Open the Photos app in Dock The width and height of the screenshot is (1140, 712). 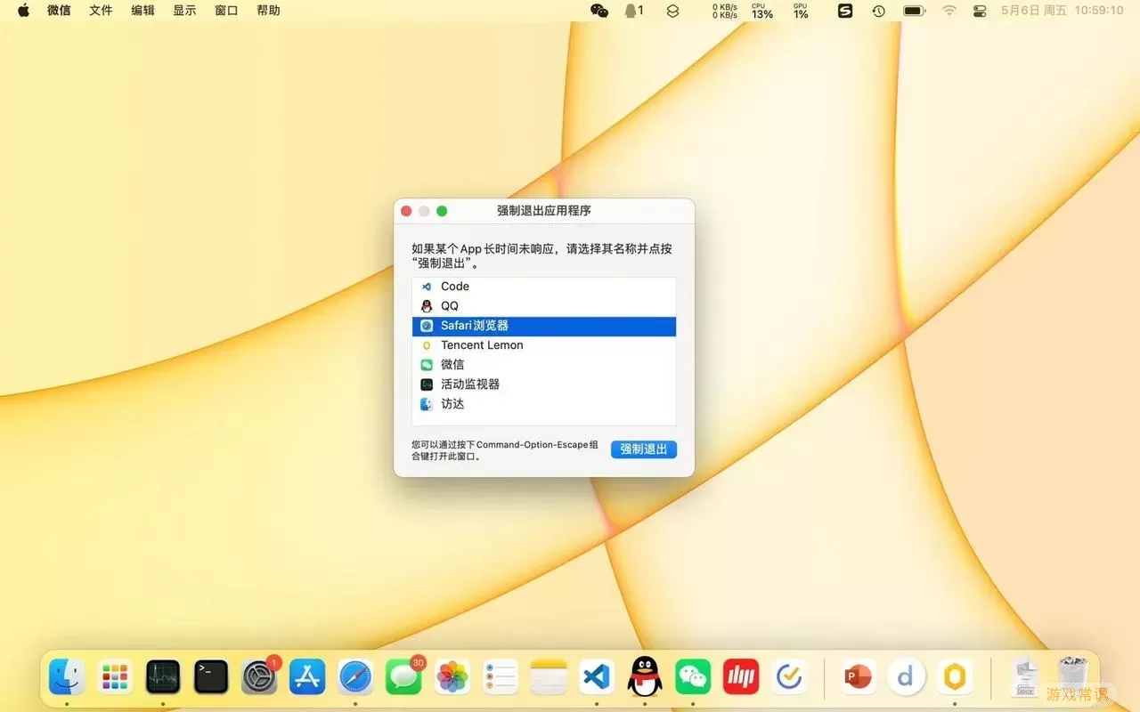click(452, 677)
